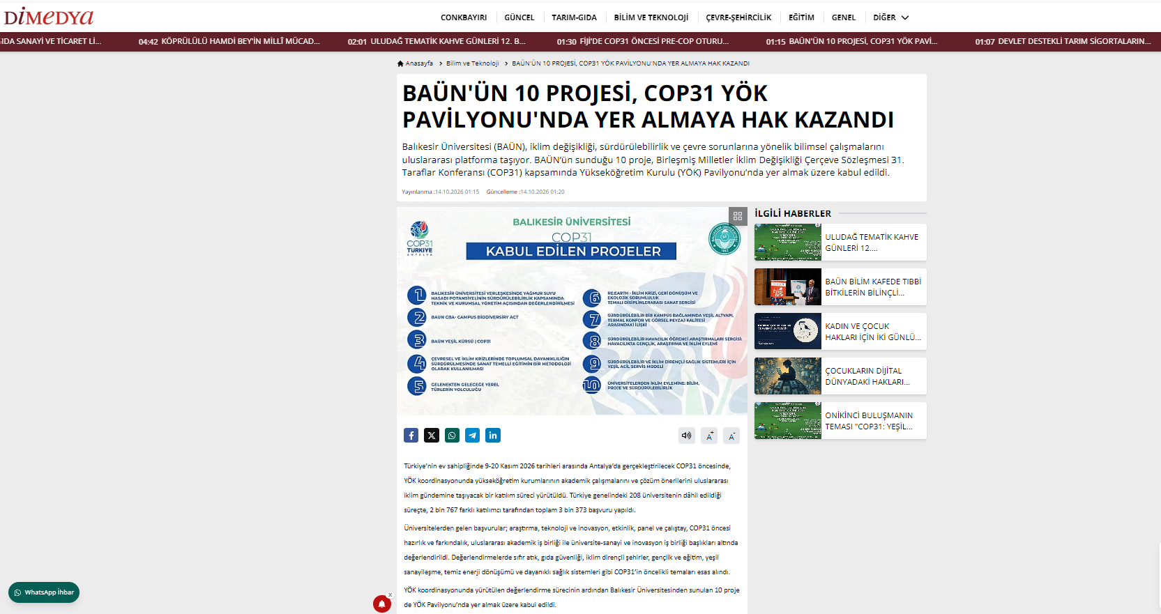The height and width of the screenshot is (614, 1161).
Task: Increase article font size with A+
Action: 709,436
